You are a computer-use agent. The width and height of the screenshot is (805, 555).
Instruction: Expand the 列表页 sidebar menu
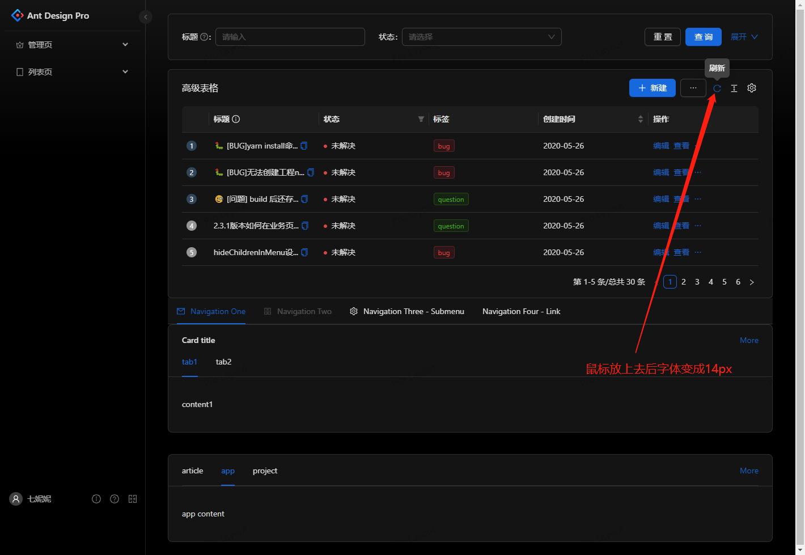click(x=73, y=72)
